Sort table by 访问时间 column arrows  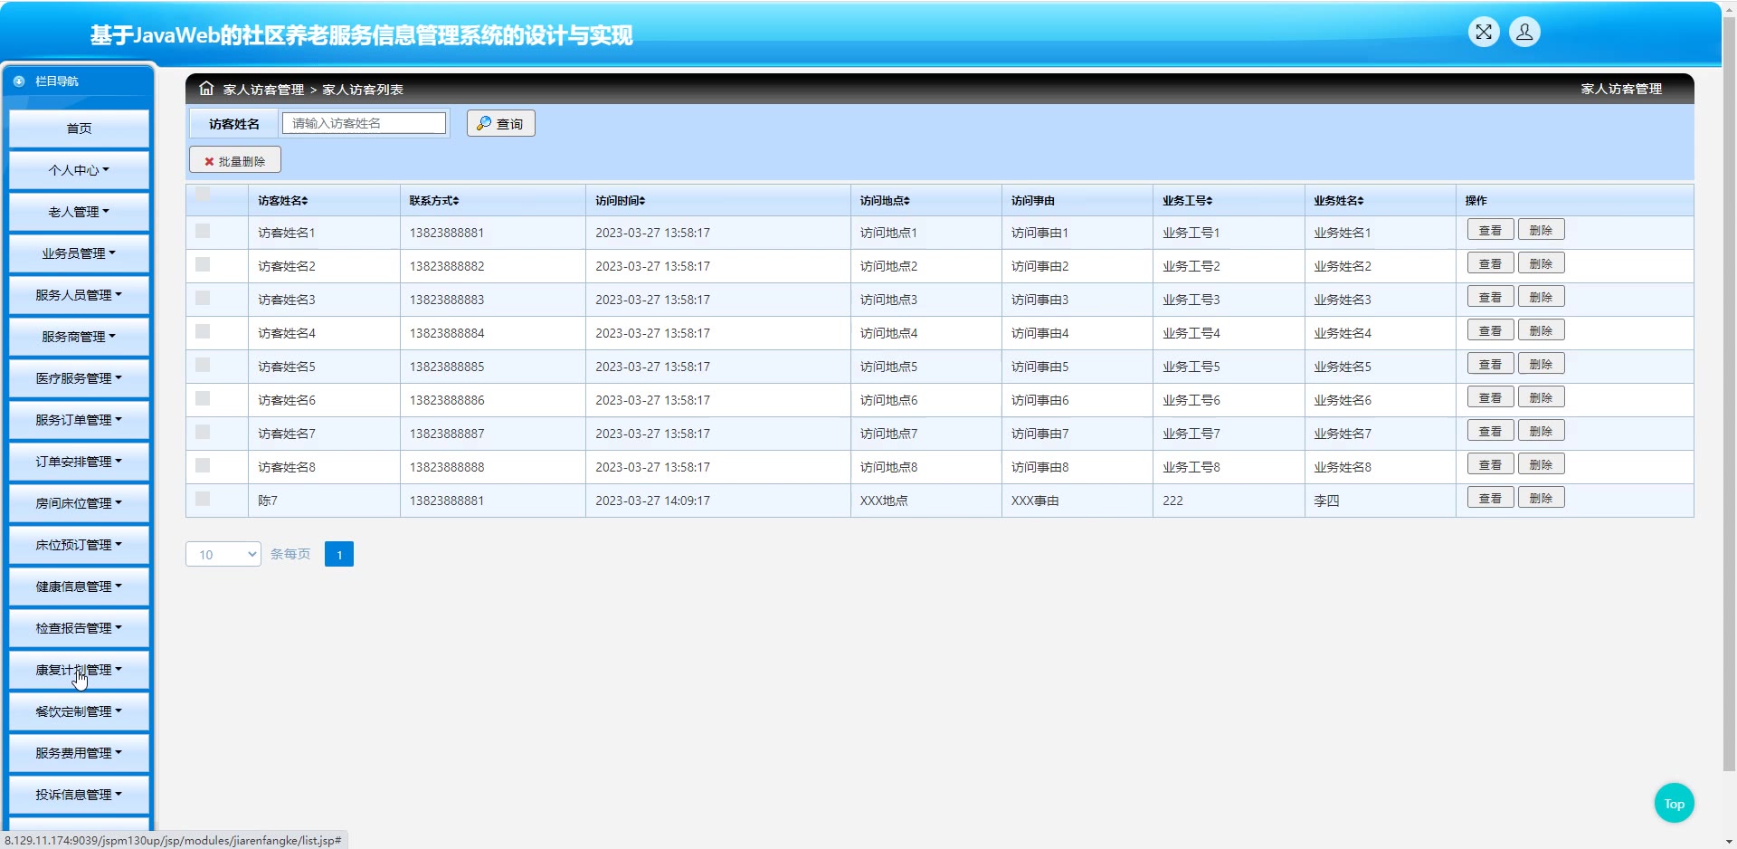641,201
